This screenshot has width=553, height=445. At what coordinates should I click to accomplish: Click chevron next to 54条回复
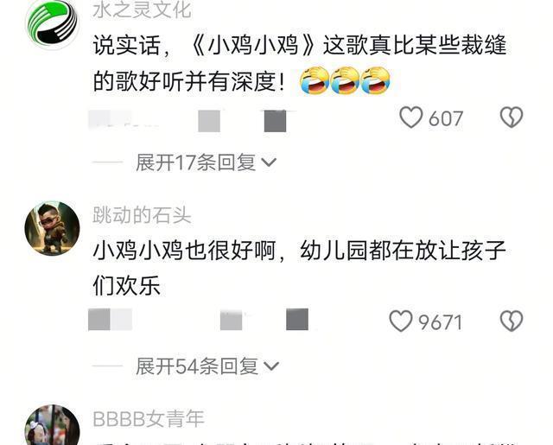pos(271,366)
